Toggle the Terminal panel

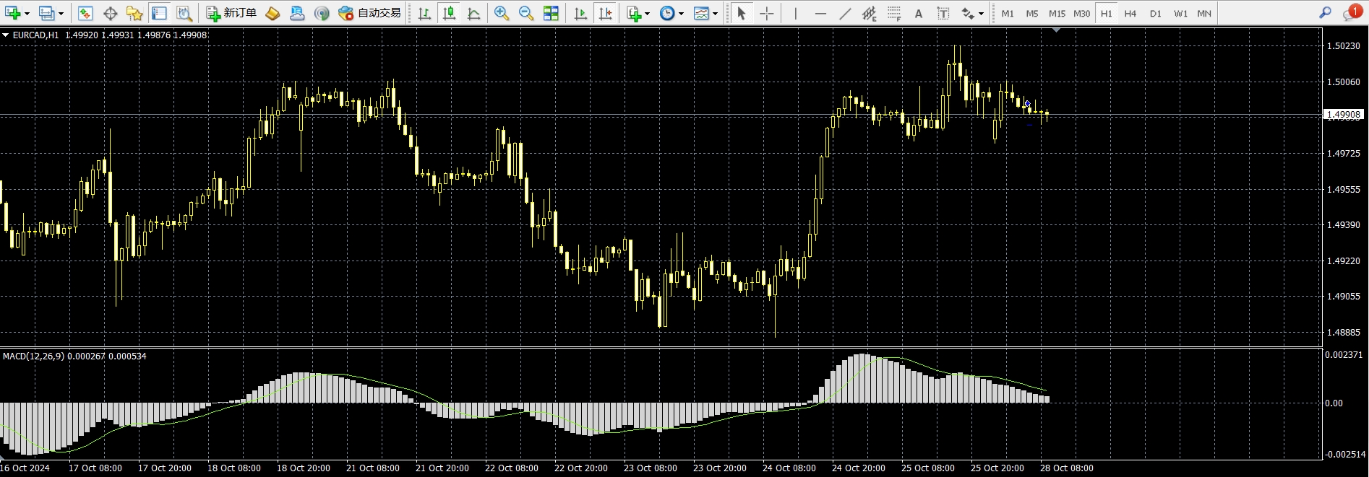159,13
